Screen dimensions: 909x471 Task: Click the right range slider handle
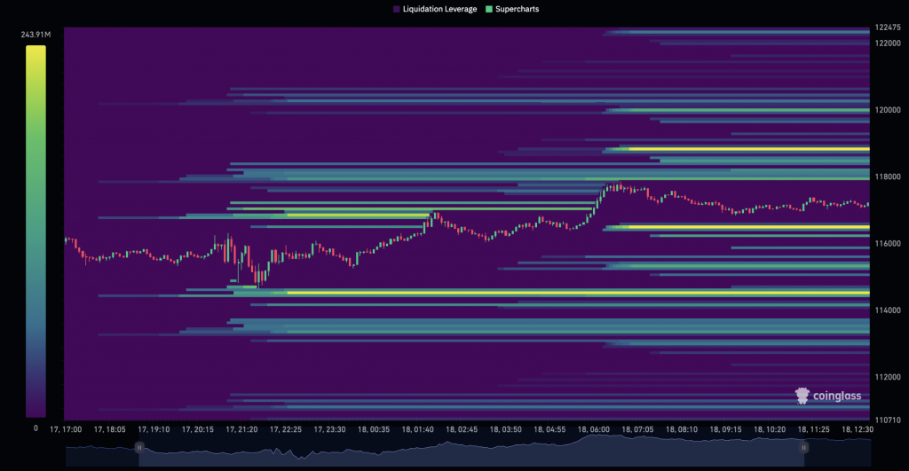click(803, 447)
